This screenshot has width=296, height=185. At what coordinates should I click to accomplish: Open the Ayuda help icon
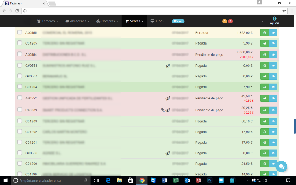[274, 18]
